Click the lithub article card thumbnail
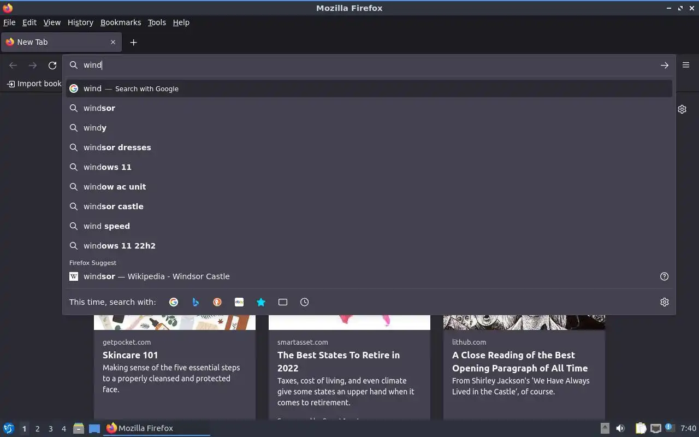The height and width of the screenshot is (437, 699). tap(524, 322)
